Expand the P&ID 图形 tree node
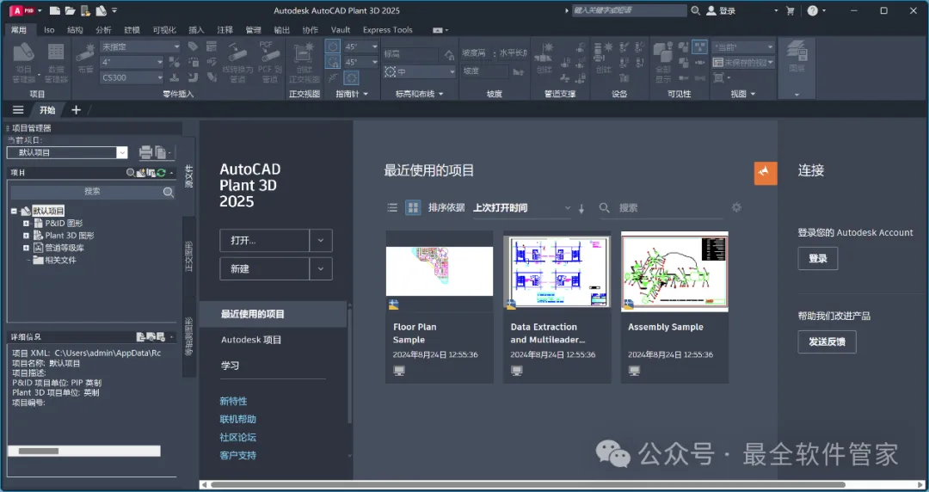 click(26, 223)
